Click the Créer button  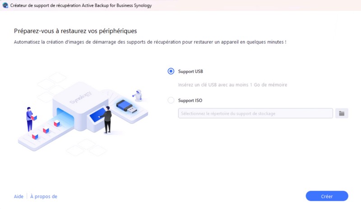(327, 196)
